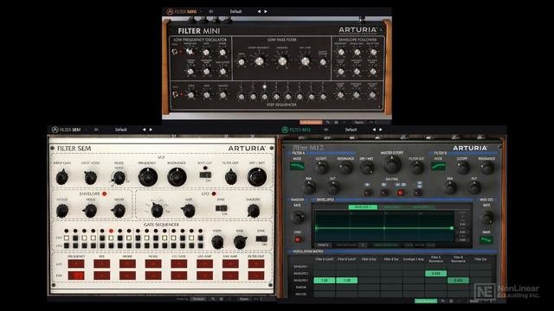Screen dimensions: 554x311
Task: Toggle the last LFO step in SEM Gate Sequencer
Action: coord(200,245)
